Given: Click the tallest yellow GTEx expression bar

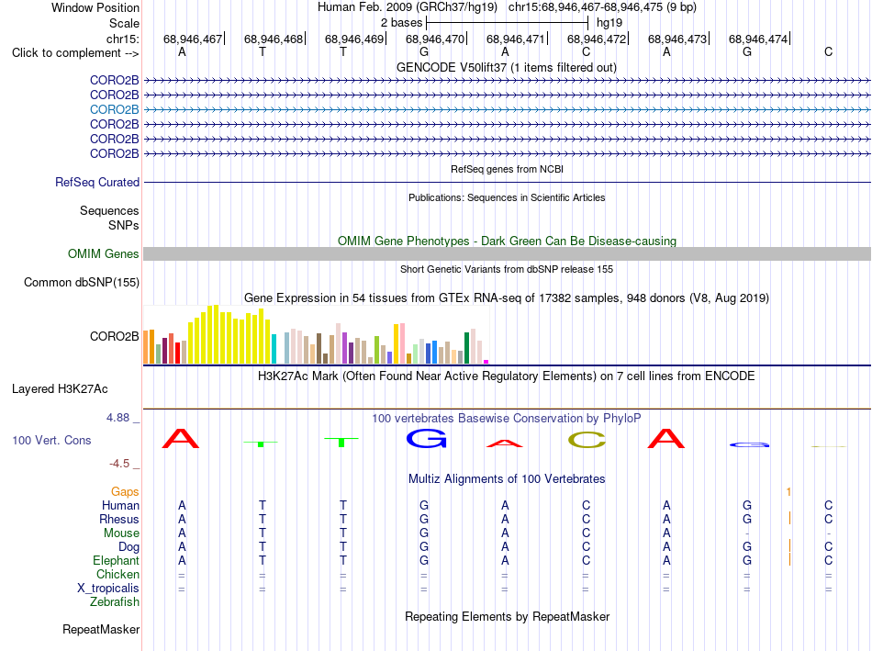Looking at the screenshot, I should click(x=216, y=334).
